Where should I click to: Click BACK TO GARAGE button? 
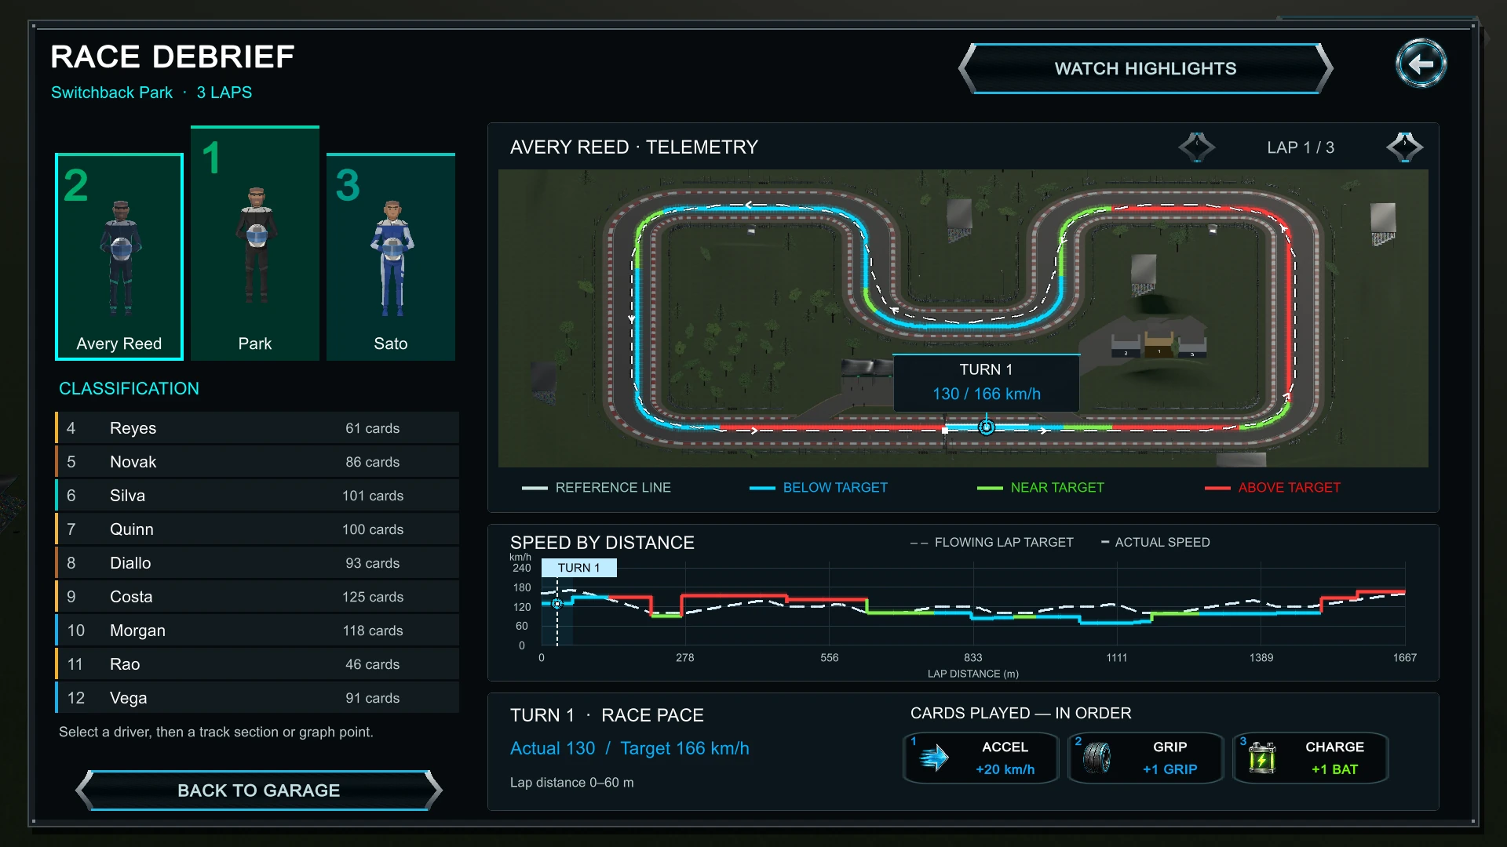259,791
